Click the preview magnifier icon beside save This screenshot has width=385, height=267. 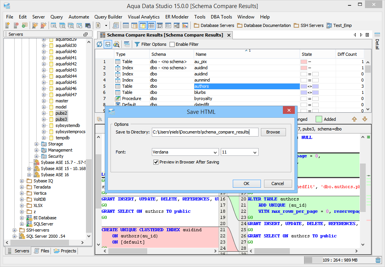(x=116, y=44)
